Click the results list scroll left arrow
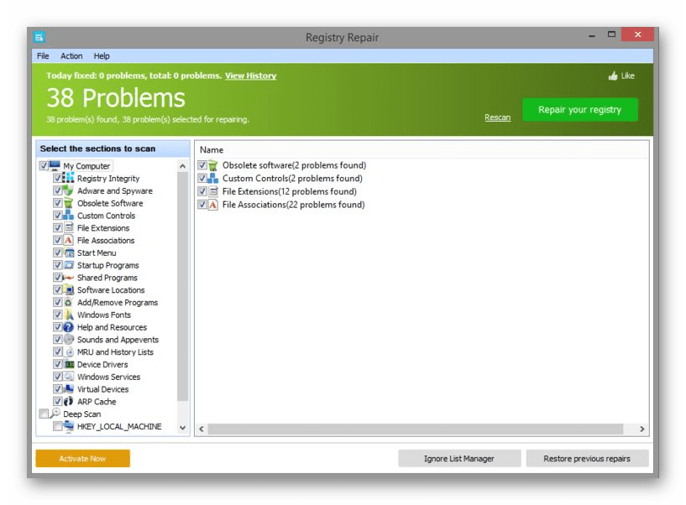 click(x=202, y=430)
